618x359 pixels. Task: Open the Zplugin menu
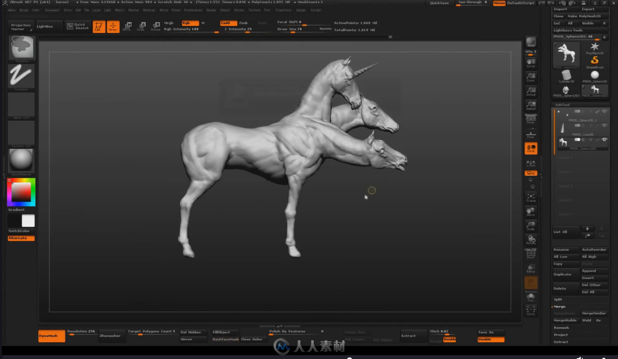coord(301,10)
